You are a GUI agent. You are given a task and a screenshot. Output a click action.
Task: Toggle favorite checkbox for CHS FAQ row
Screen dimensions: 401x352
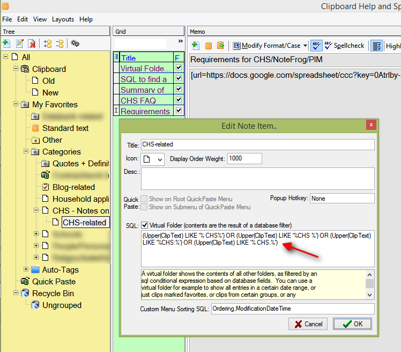pyautogui.click(x=179, y=100)
